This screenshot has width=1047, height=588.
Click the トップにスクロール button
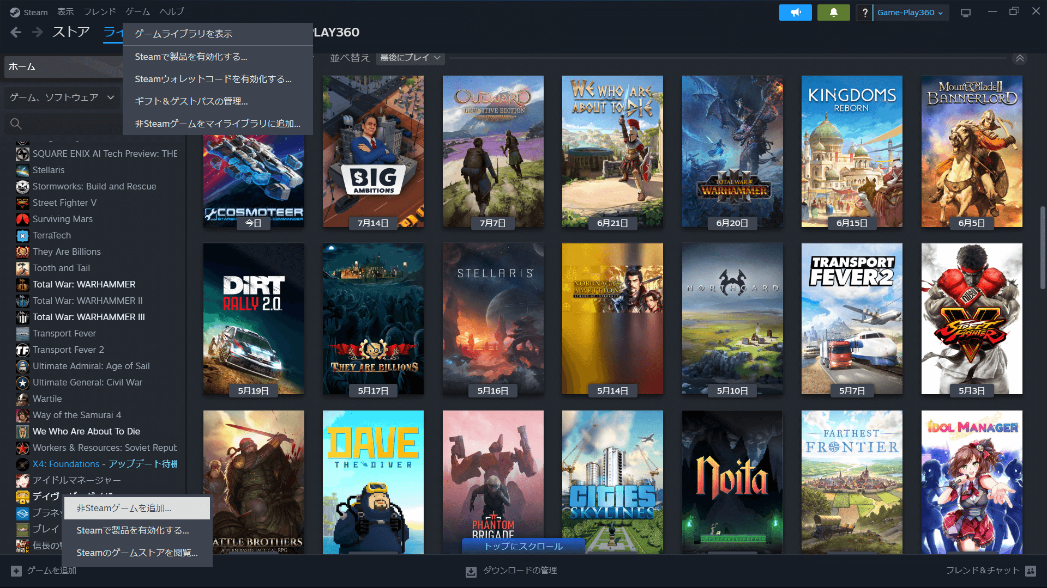[x=523, y=546]
